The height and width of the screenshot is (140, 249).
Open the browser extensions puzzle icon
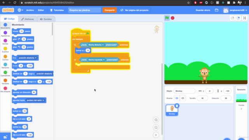pyautogui.click(x=234, y=3)
